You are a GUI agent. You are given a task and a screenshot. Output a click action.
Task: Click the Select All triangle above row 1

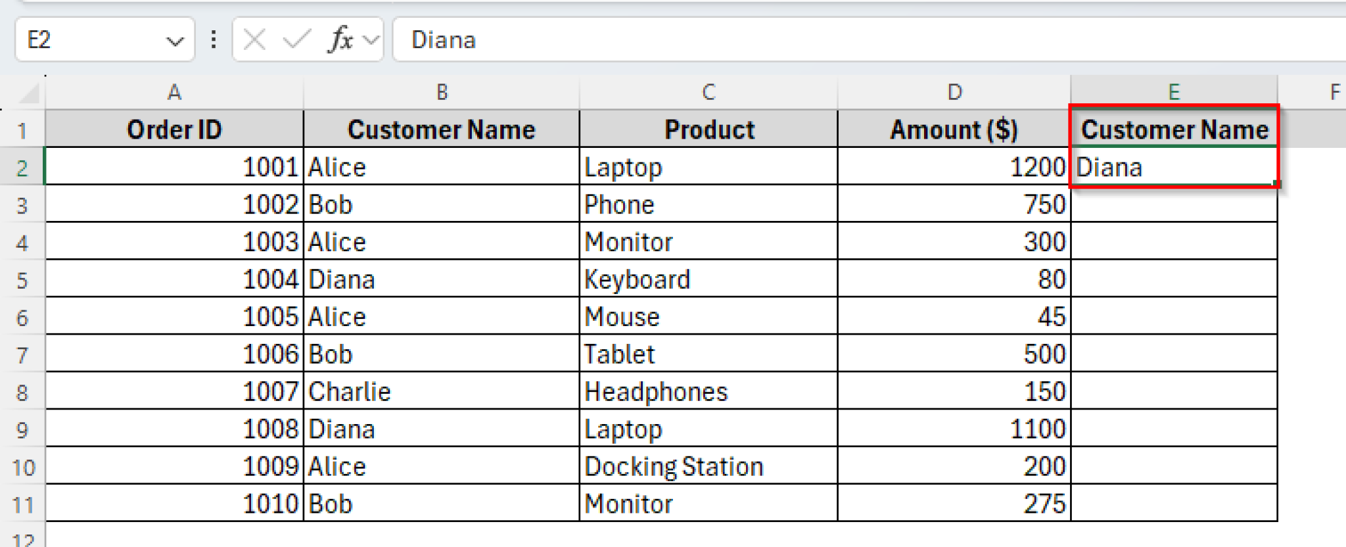[26, 92]
